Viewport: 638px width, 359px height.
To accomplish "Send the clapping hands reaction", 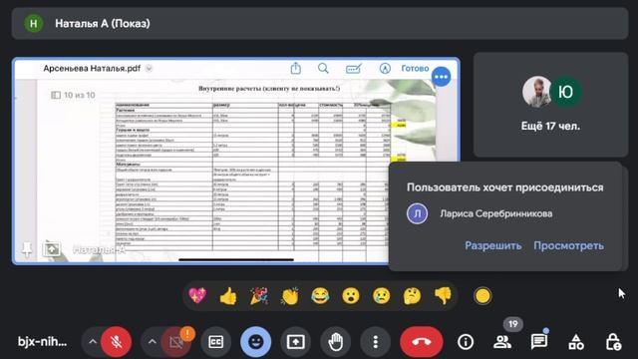I will [x=290, y=295].
